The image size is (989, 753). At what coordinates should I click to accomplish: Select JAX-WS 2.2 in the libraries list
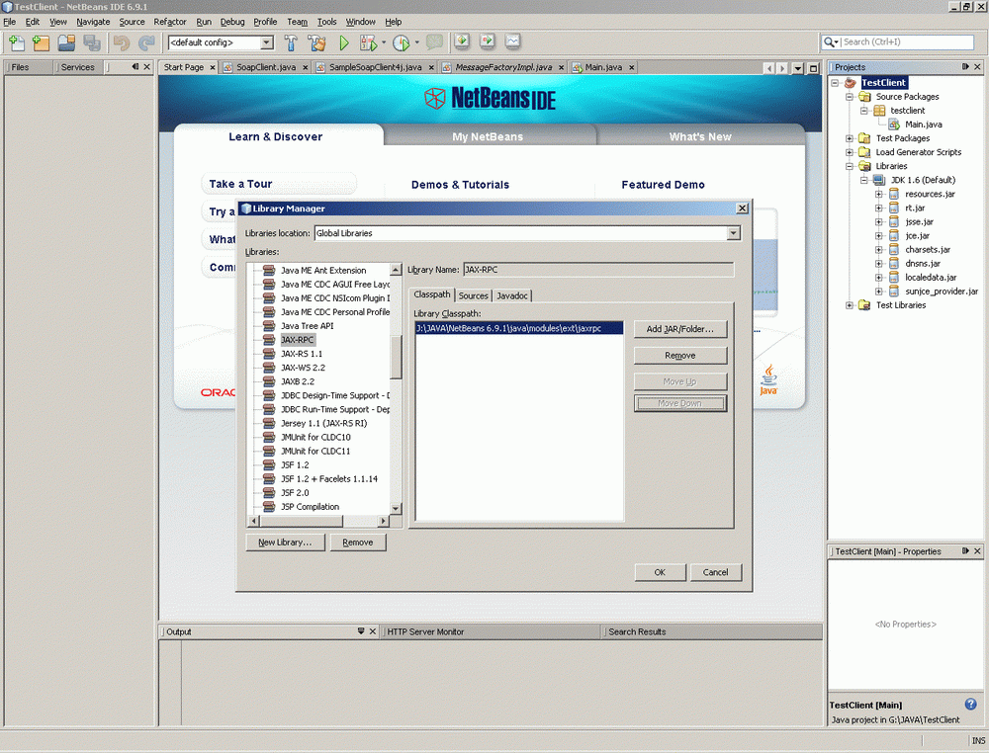point(303,368)
